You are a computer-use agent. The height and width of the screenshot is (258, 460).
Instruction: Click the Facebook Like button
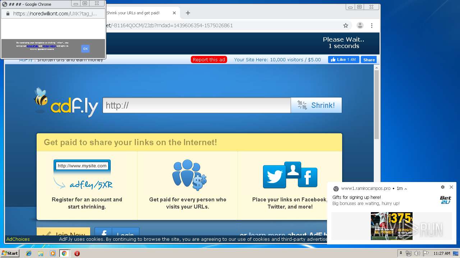point(344,60)
